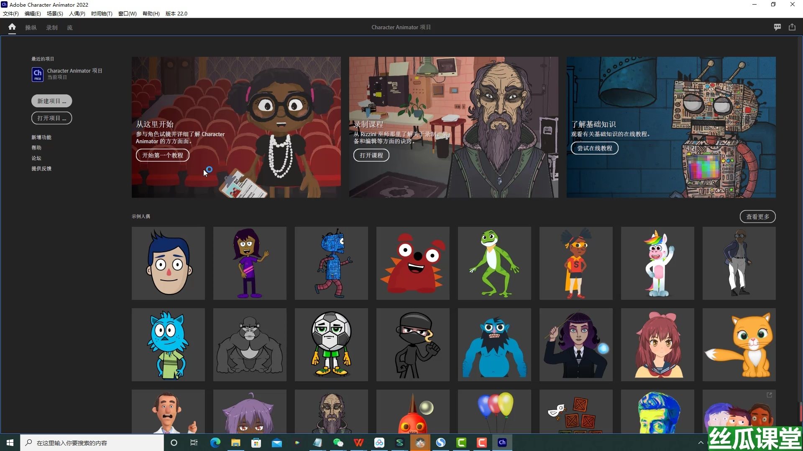803x451 pixels.
Task: Open blue-haired boy face puppet
Action: point(168,263)
